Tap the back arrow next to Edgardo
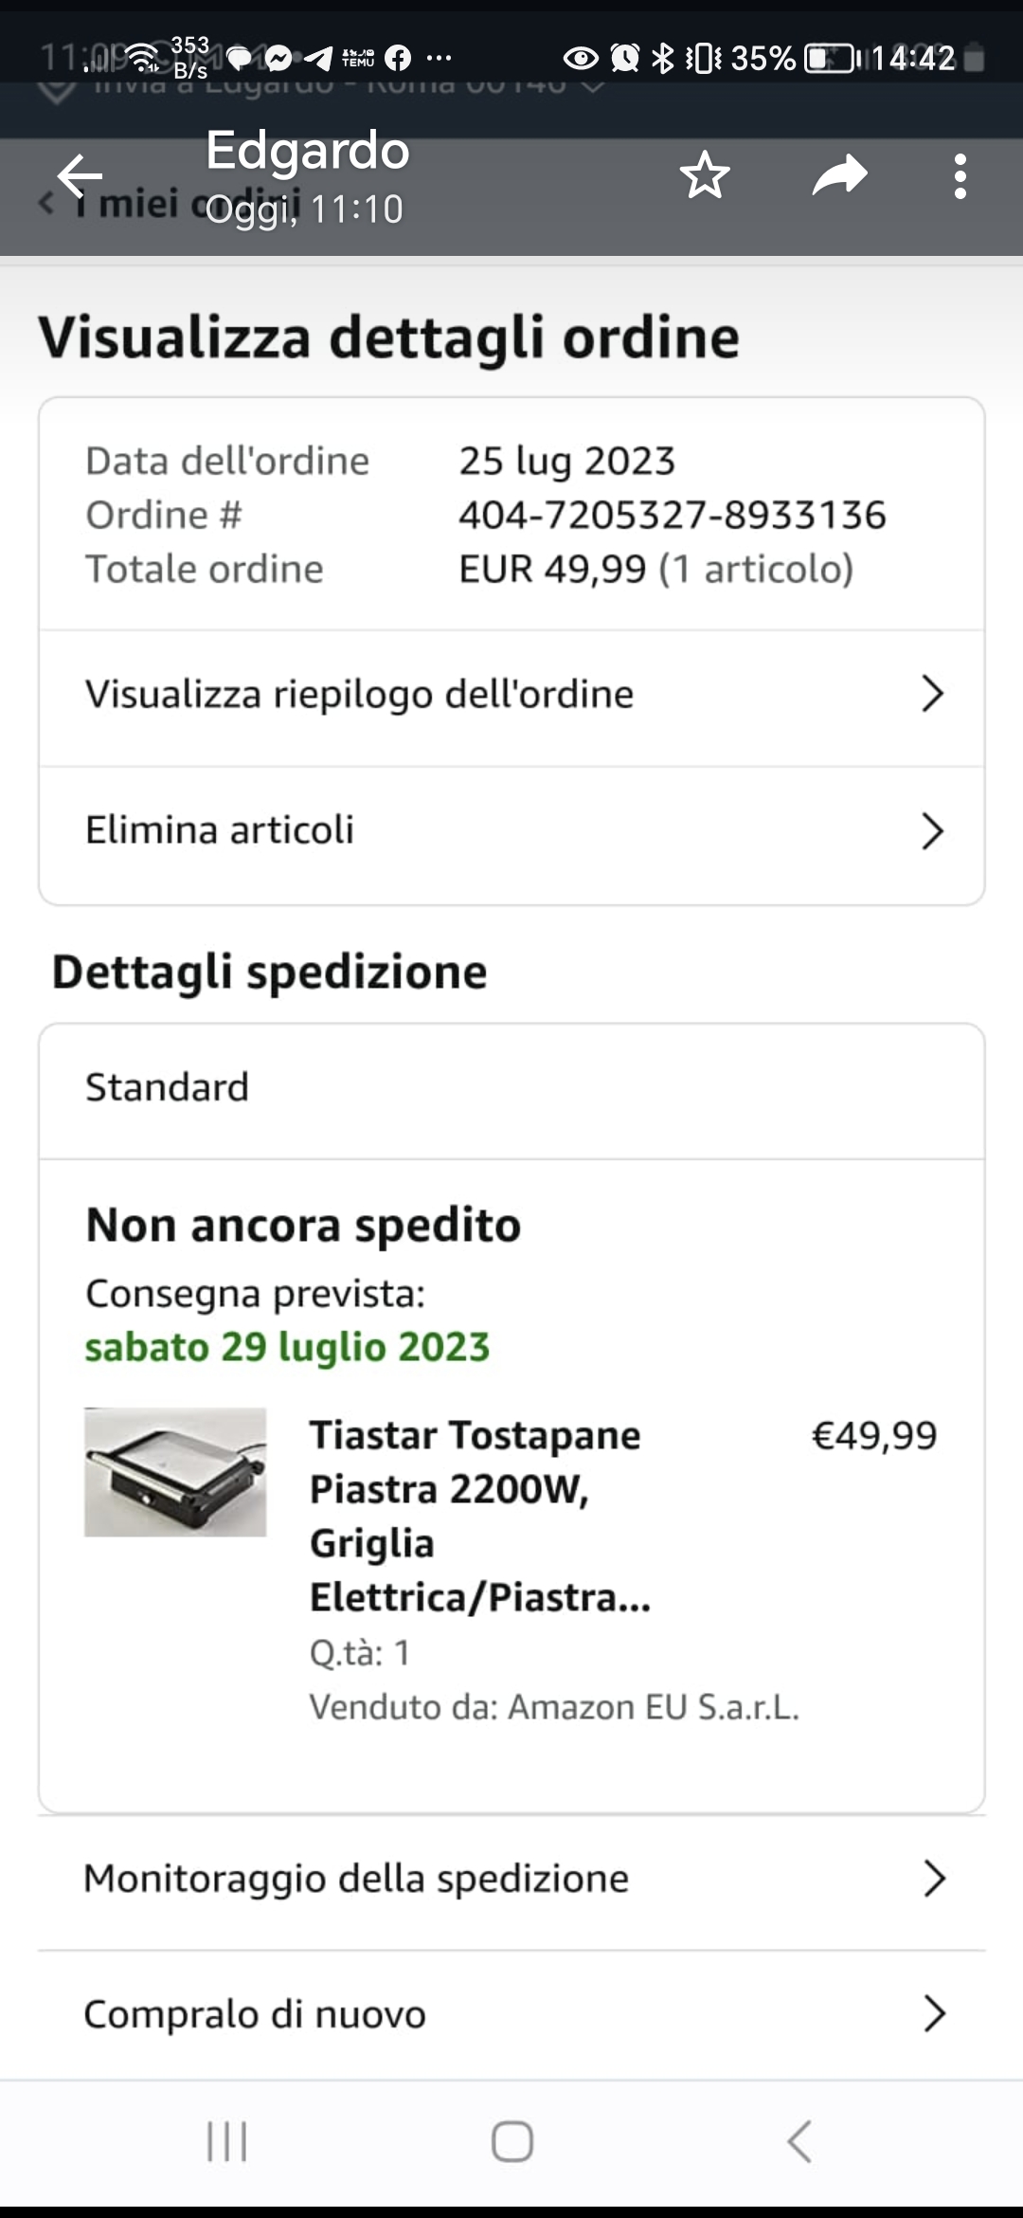The width and height of the screenshot is (1023, 2218). pos(80,176)
